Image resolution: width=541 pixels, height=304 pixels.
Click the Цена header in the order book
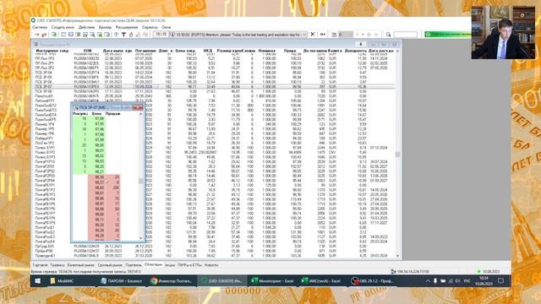[x=97, y=113]
